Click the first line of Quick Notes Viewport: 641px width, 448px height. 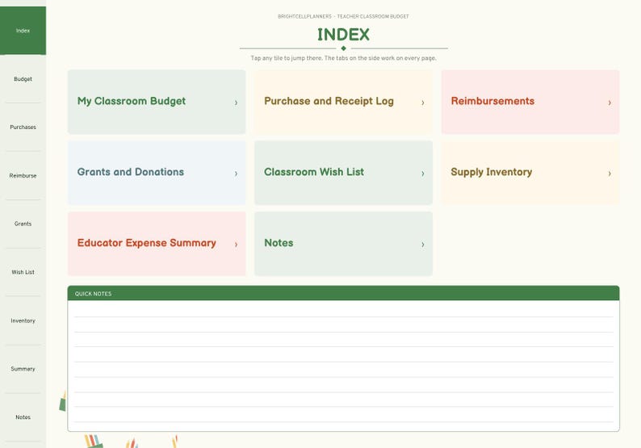(x=343, y=310)
